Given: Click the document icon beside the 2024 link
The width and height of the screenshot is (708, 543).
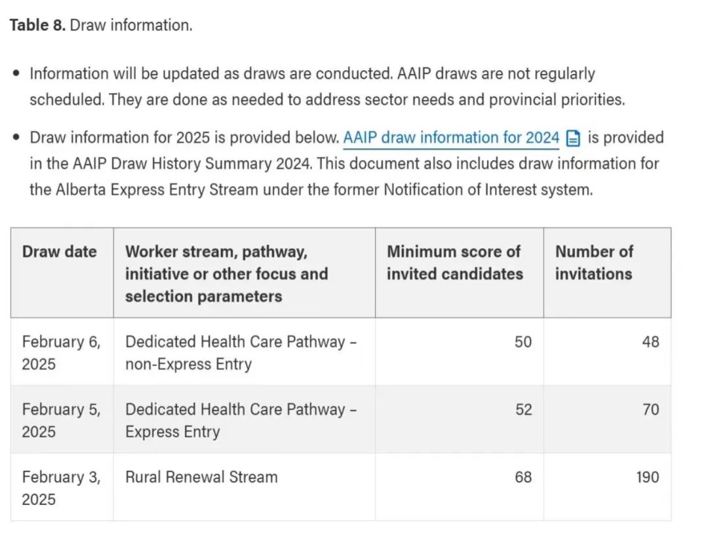Looking at the screenshot, I should (x=574, y=138).
